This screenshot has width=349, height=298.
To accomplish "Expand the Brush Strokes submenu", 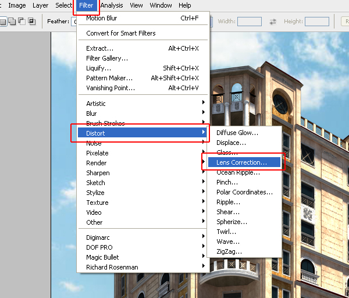I will (x=143, y=123).
